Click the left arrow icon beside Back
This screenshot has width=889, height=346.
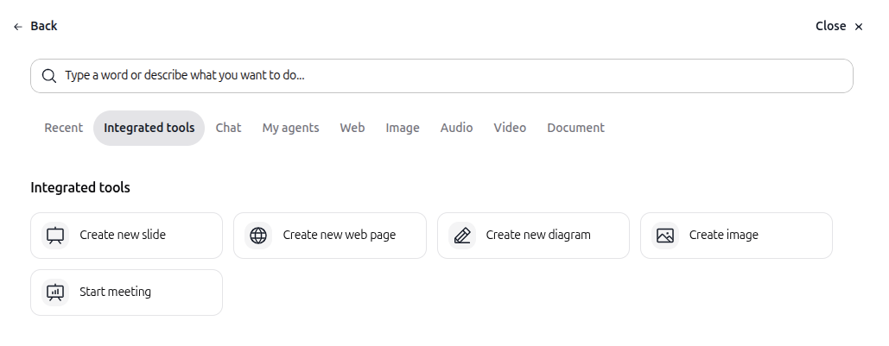pos(18,27)
